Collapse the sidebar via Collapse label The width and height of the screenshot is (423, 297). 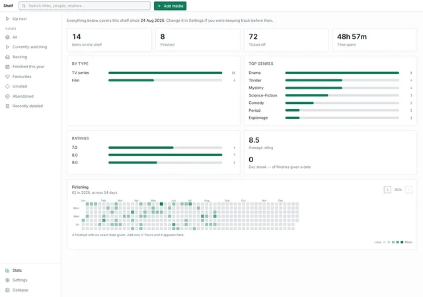coord(20,290)
